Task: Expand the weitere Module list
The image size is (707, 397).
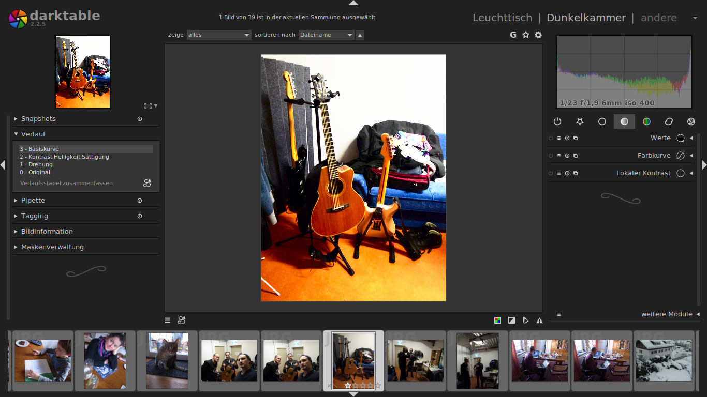Action: (x=697, y=314)
